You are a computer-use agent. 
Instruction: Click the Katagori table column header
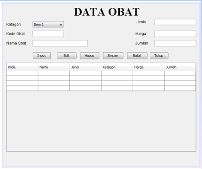(117, 67)
